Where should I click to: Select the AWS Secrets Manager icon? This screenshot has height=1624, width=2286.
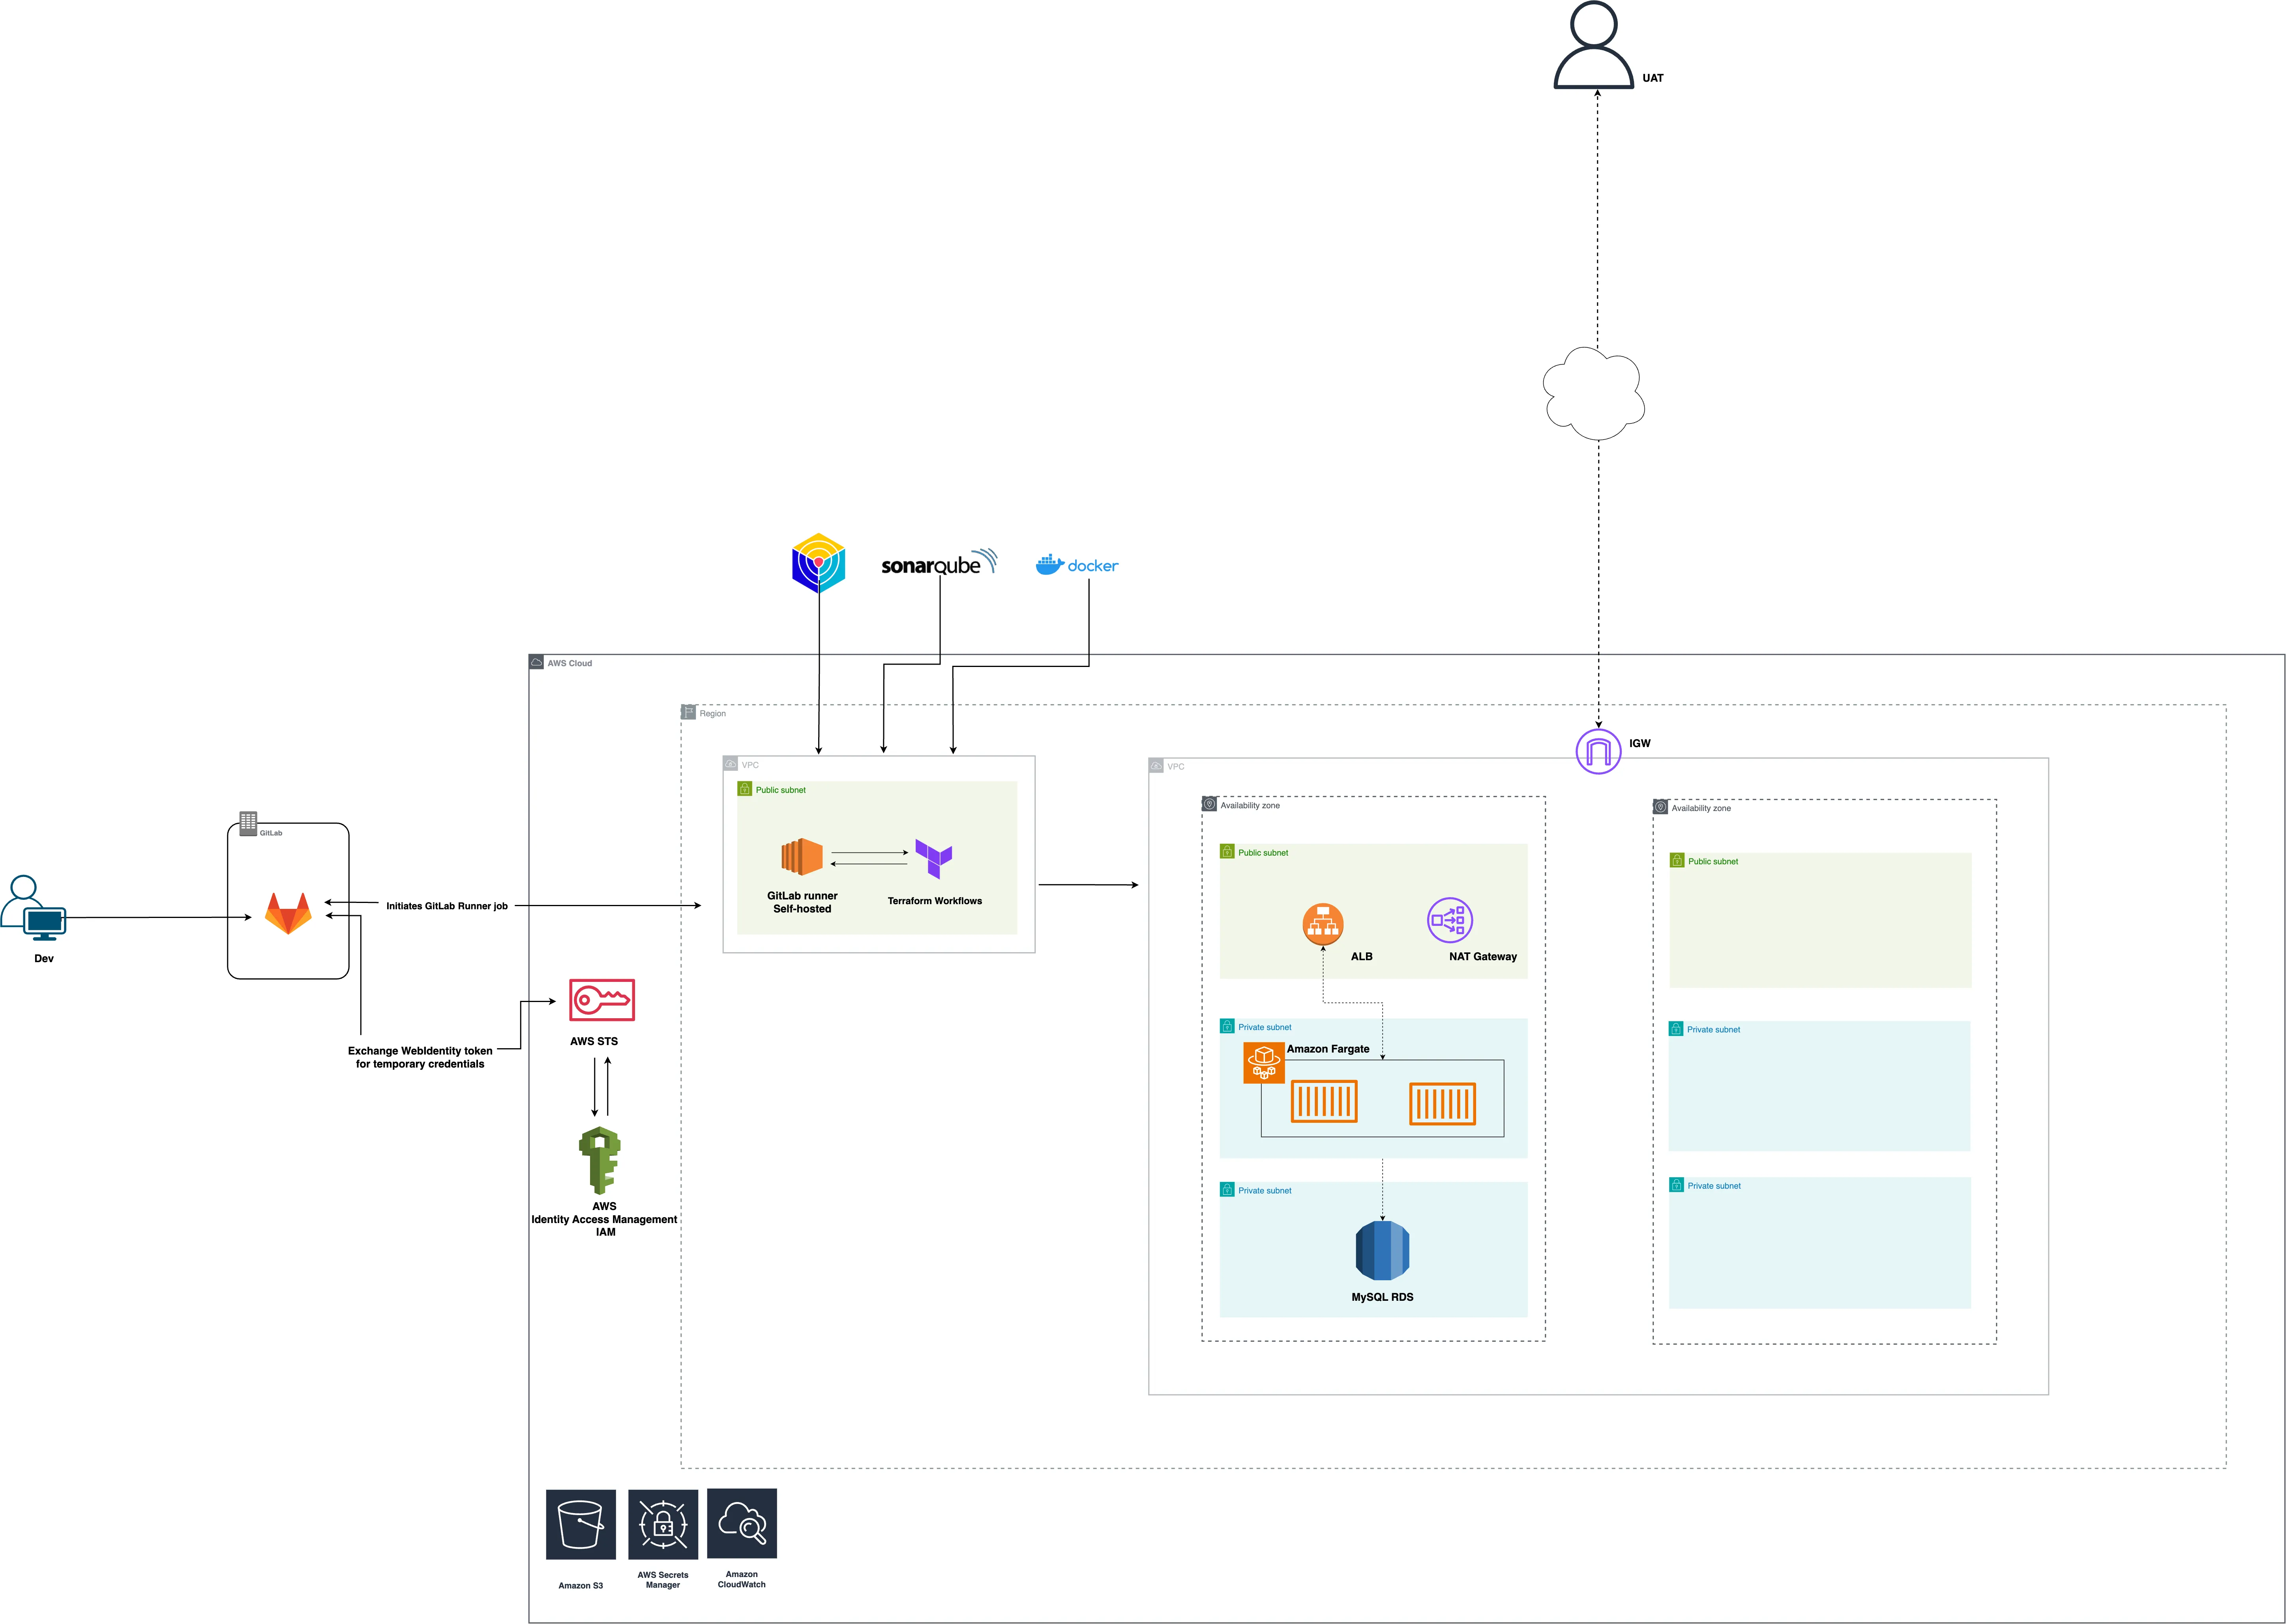point(663,1525)
